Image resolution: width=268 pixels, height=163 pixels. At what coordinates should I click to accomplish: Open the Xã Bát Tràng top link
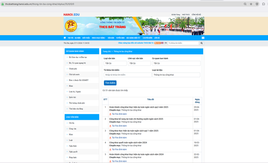click(176, 15)
